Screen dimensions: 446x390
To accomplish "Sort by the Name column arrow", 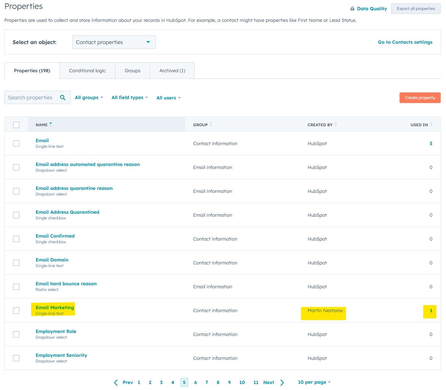I will click(x=51, y=124).
